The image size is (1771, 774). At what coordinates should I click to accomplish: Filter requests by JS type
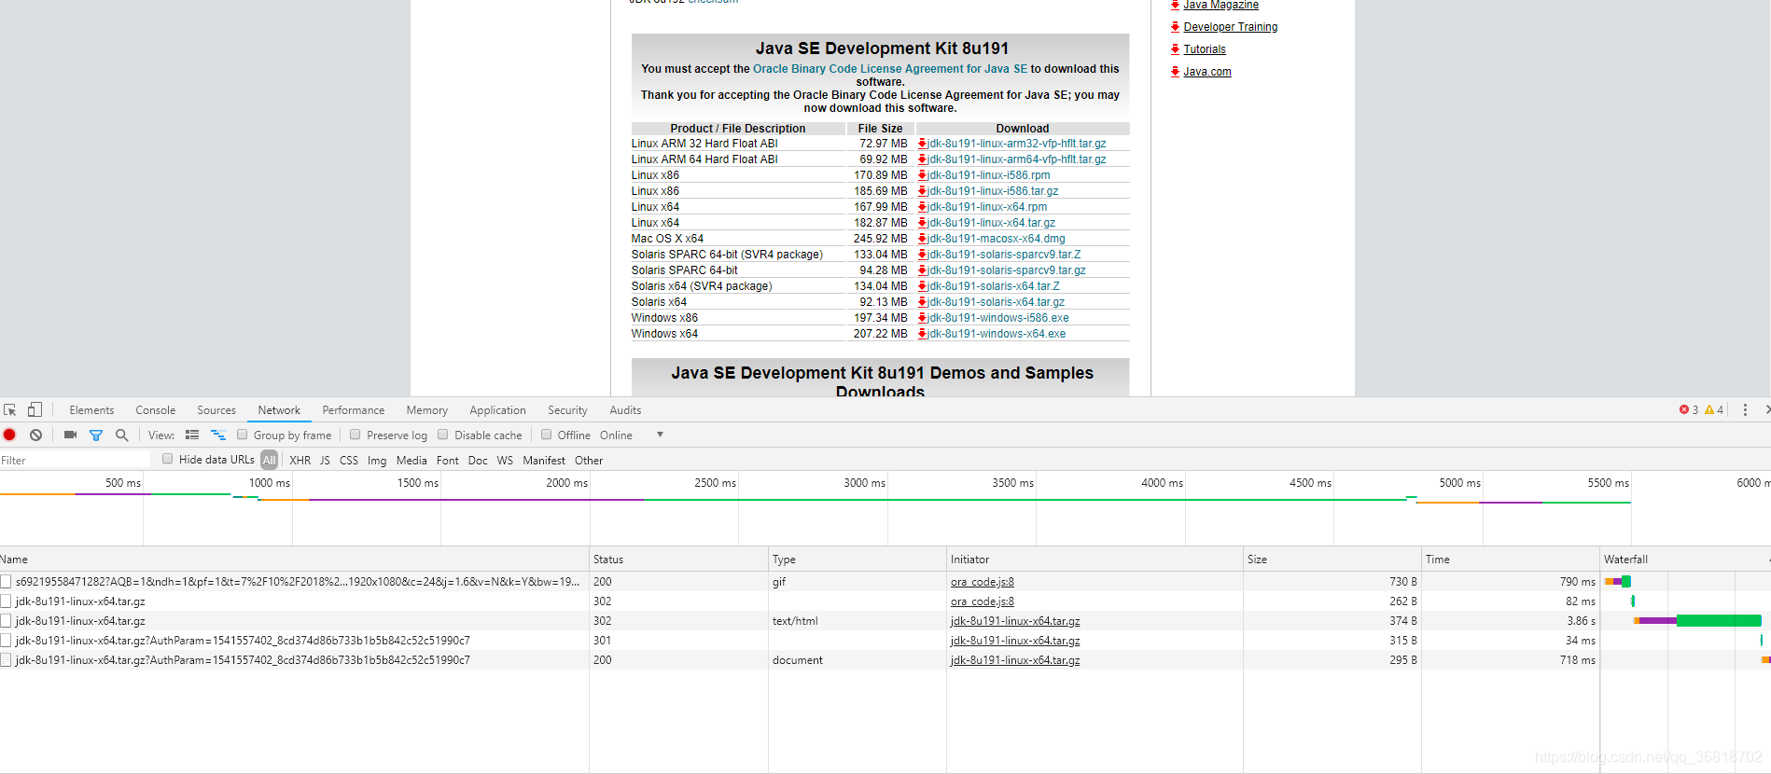pos(325,461)
